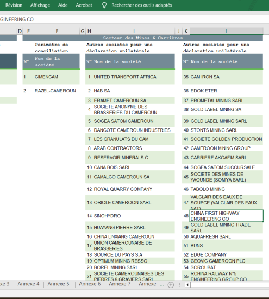Select cell CARRIERE AKOAFIM SARL
The width and height of the screenshot is (269, 299).
[x=227, y=158]
